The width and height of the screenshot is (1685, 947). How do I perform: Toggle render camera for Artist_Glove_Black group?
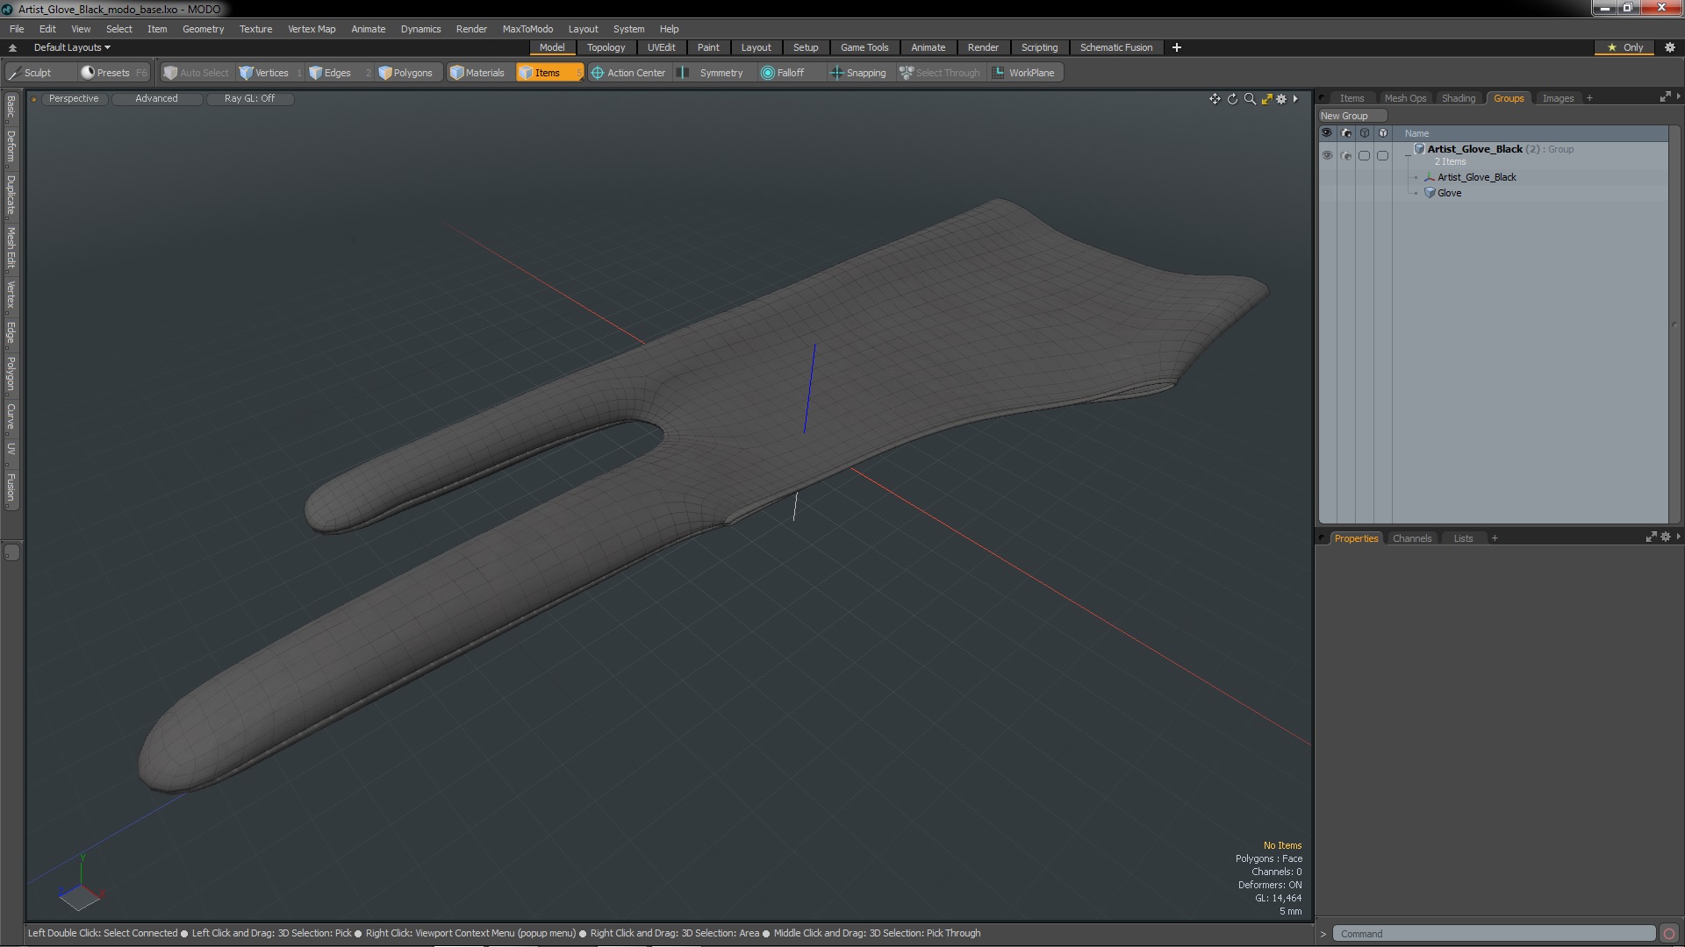pos(1346,155)
